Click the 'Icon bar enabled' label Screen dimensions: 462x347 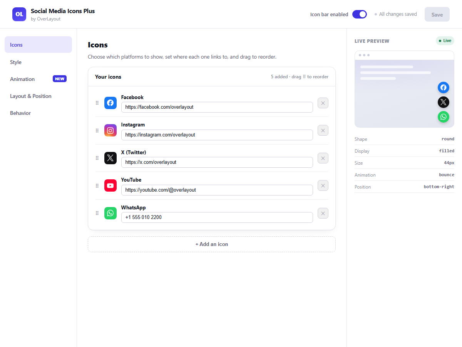click(329, 14)
